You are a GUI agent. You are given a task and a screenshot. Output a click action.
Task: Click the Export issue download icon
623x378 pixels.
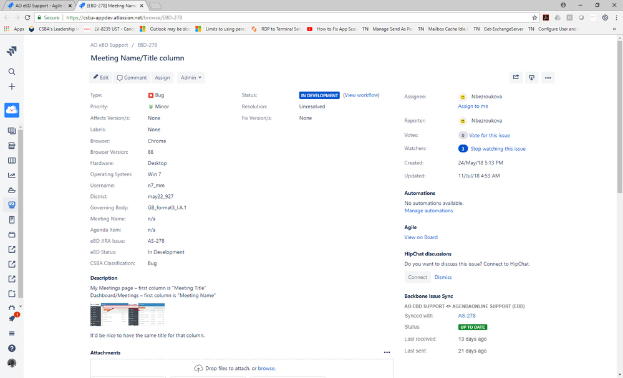[531, 77]
